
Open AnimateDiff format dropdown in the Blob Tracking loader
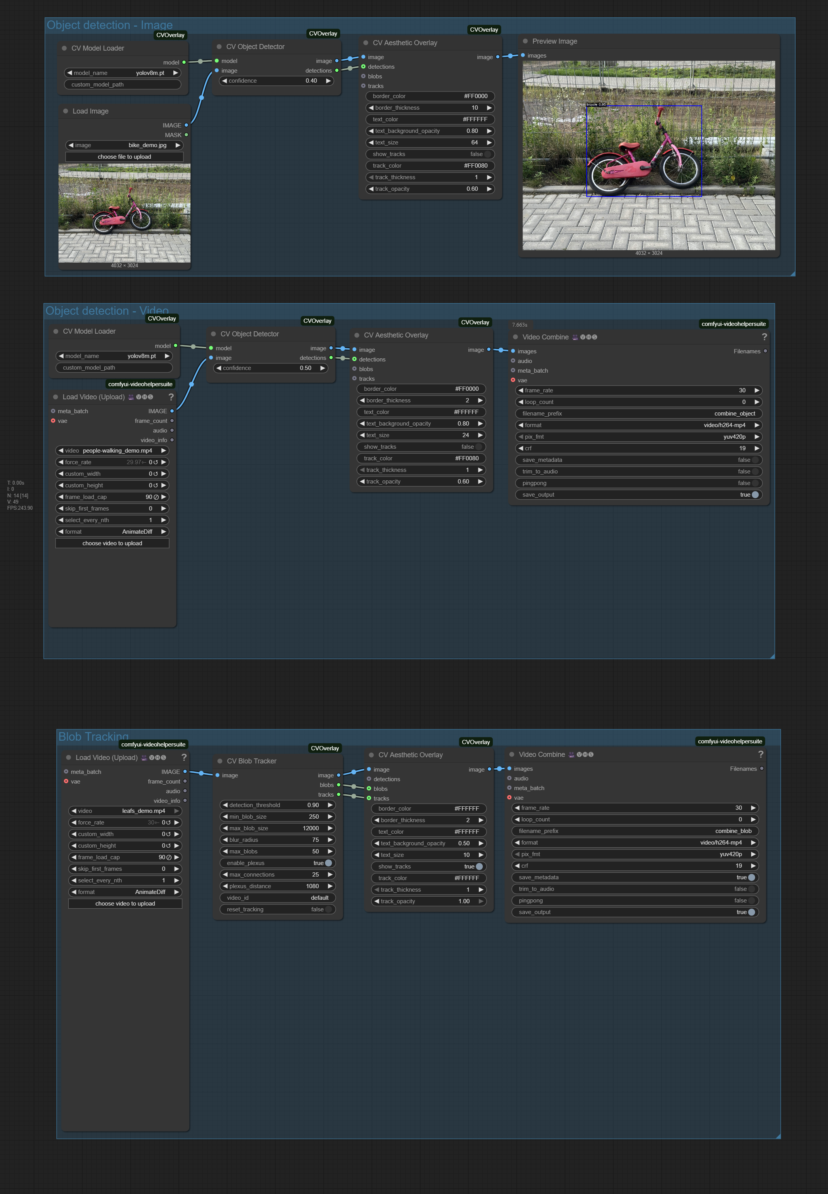coord(125,892)
